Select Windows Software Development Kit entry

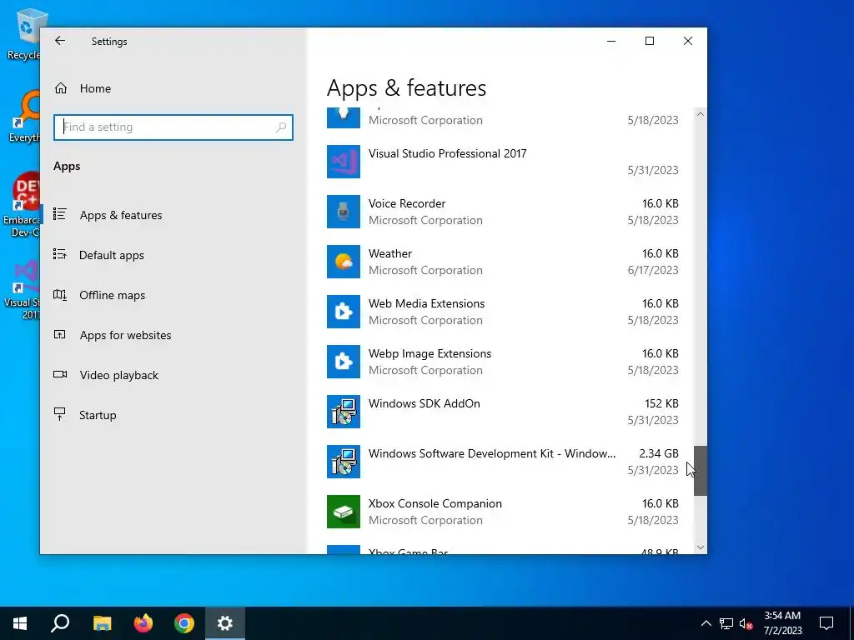(503, 462)
